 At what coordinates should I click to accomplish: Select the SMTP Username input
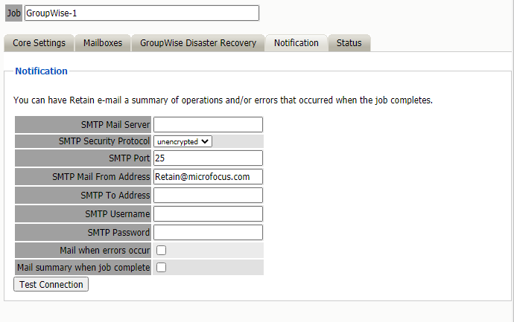(x=208, y=213)
